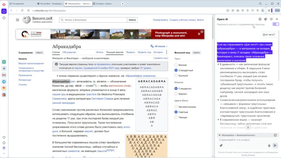Close the Wiki Loves Monuments banner

click(x=202, y=32)
